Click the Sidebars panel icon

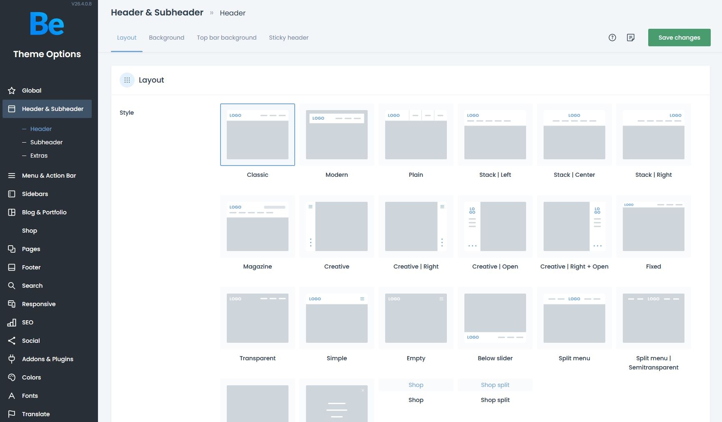pyautogui.click(x=12, y=194)
